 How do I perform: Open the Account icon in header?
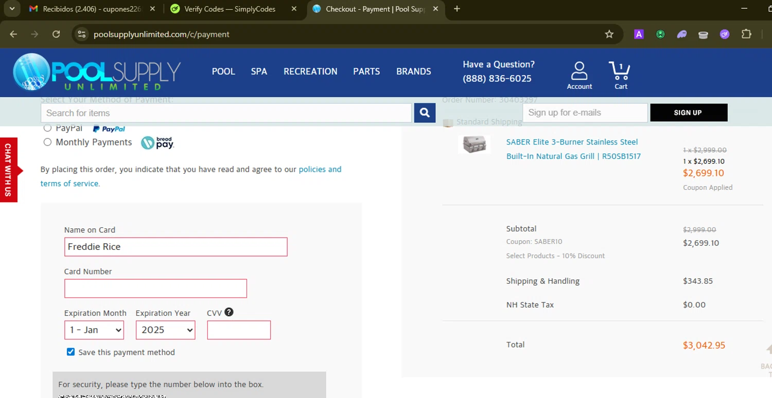click(580, 75)
